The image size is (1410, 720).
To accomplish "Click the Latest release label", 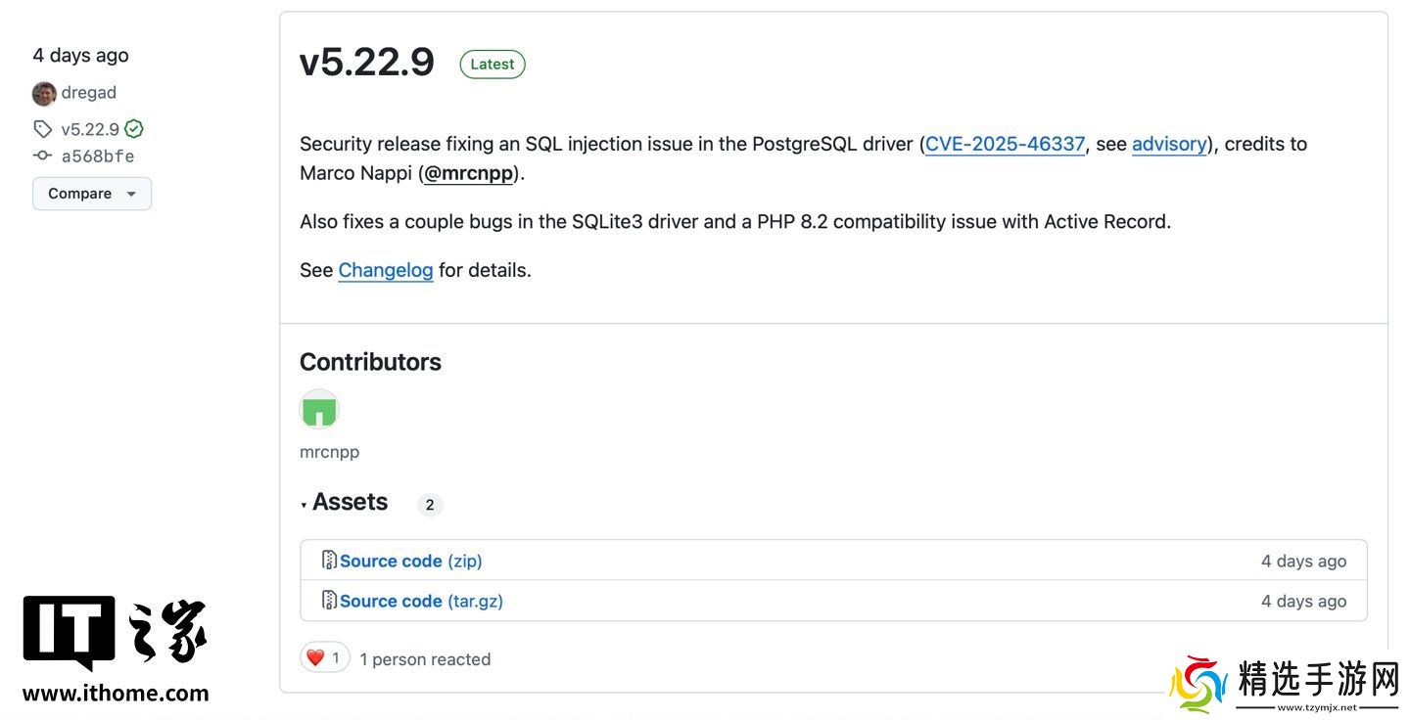I will click(493, 65).
